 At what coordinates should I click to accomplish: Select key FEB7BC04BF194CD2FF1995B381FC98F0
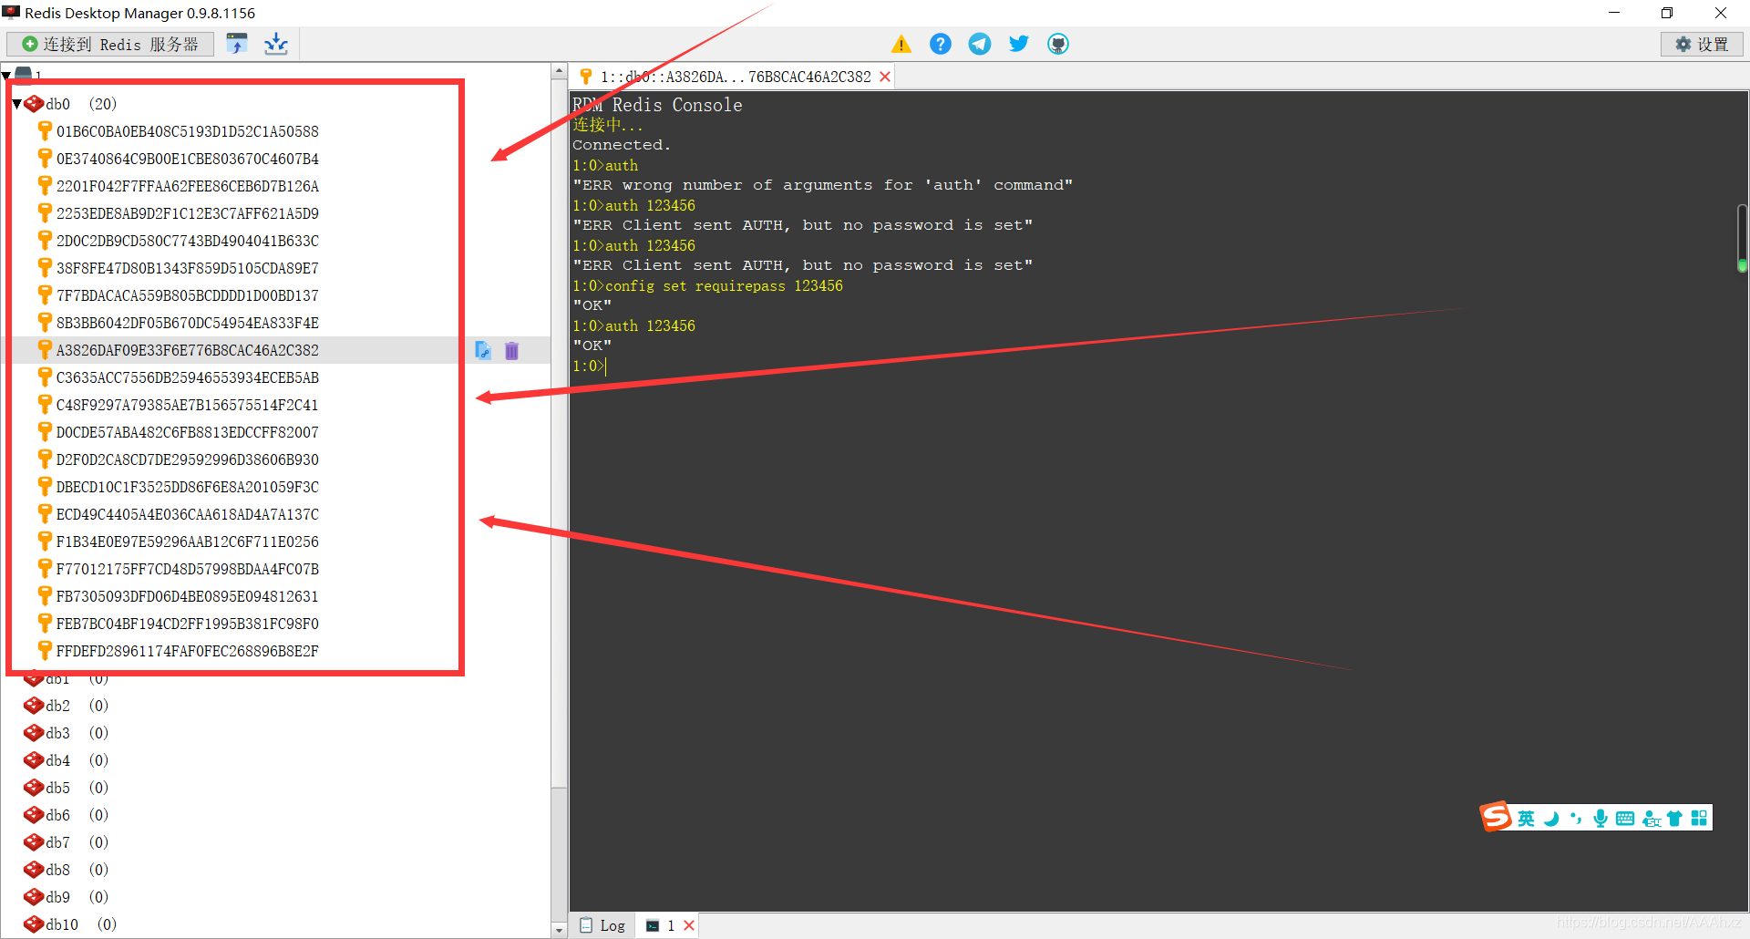pyautogui.click(x=187, y=624)
